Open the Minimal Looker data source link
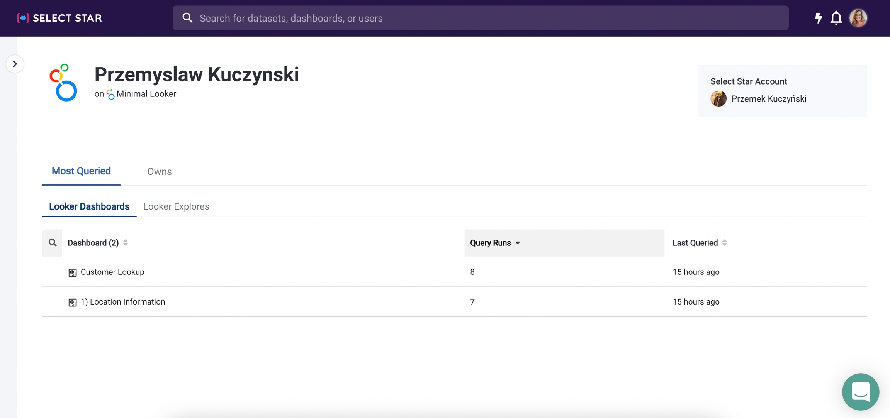The width and height of the screenshot is (890, 418). click(146, 94)
